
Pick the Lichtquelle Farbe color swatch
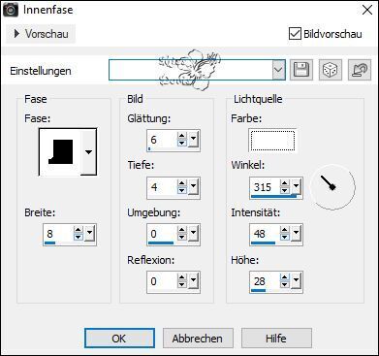click(272, 140)
